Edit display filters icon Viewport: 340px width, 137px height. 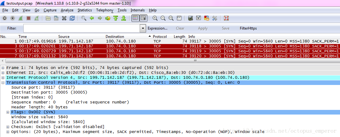[x=199, y=18]
